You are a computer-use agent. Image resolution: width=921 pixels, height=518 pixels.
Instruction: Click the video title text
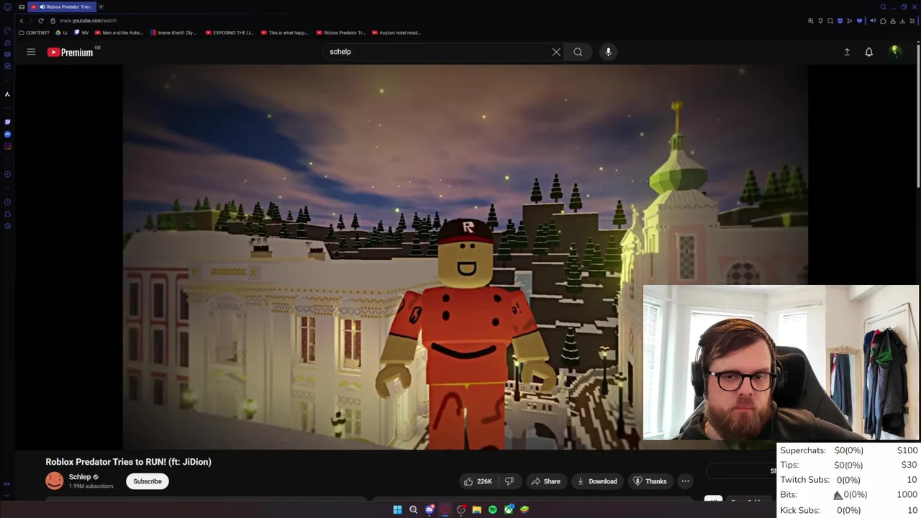pos(129,462)
